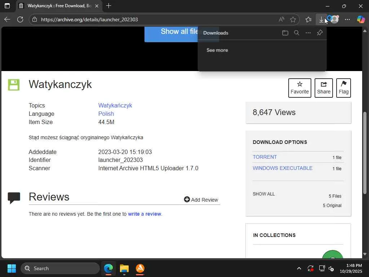The image size is (369, 277).
Task: Open Read aloud icon in address bar
Action: tap(281, 19)
